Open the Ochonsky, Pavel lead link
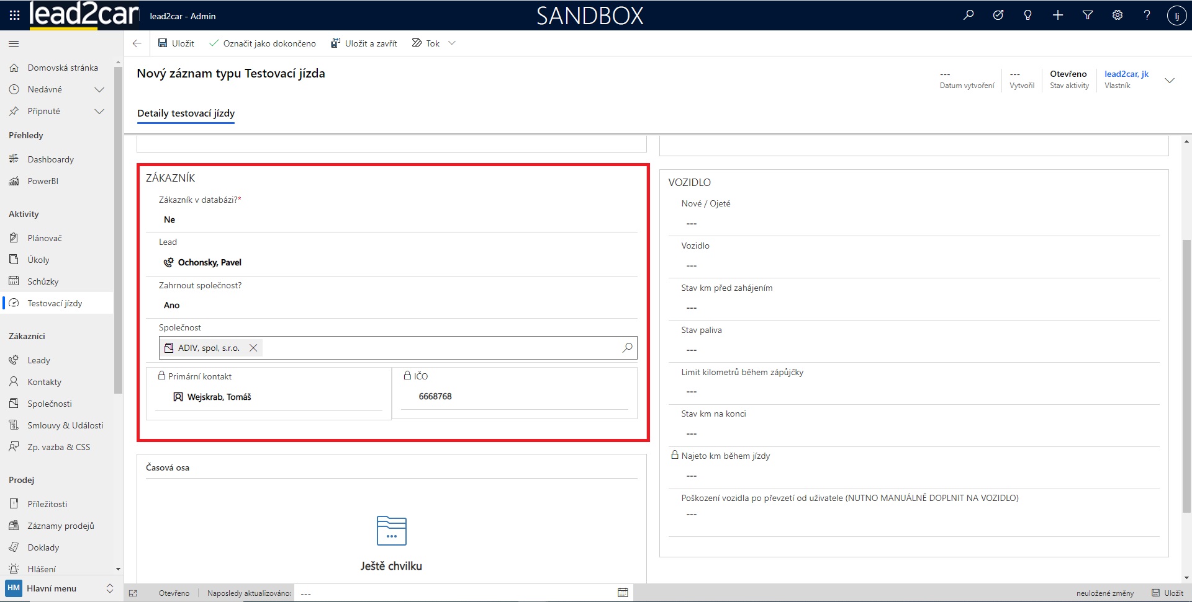Viewport: 1192px width, 602px height. 209,262
